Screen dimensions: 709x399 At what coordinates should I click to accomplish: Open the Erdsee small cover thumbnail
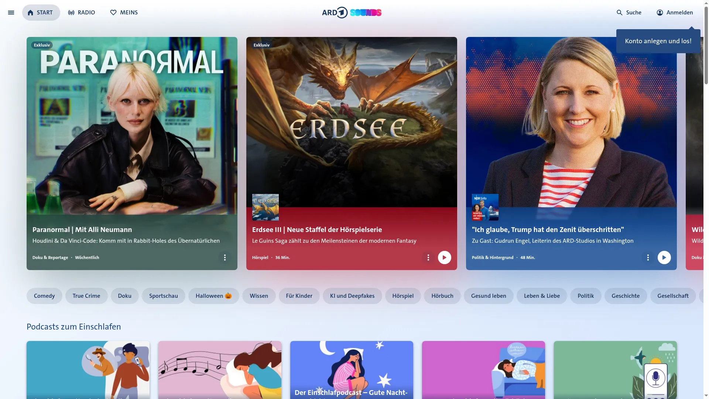tap(266, 207)
